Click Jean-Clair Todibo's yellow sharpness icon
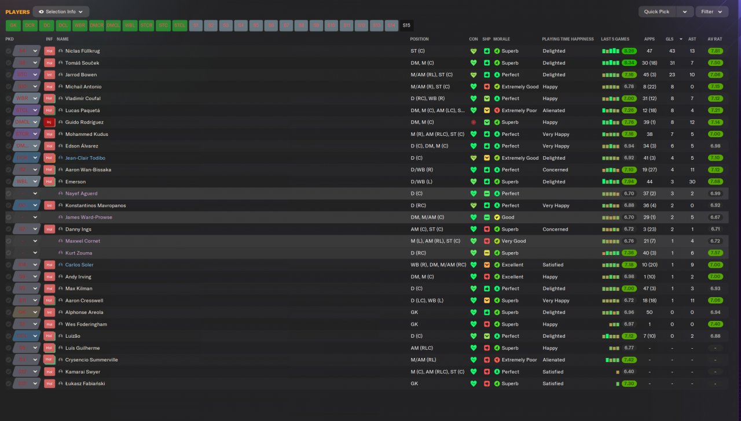Image resolution: width=741 pixels, height=421 pixels. 486,158
